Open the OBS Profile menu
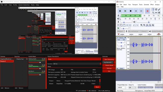The width and height of the screenshot is (163, 92). click(15, 5)
